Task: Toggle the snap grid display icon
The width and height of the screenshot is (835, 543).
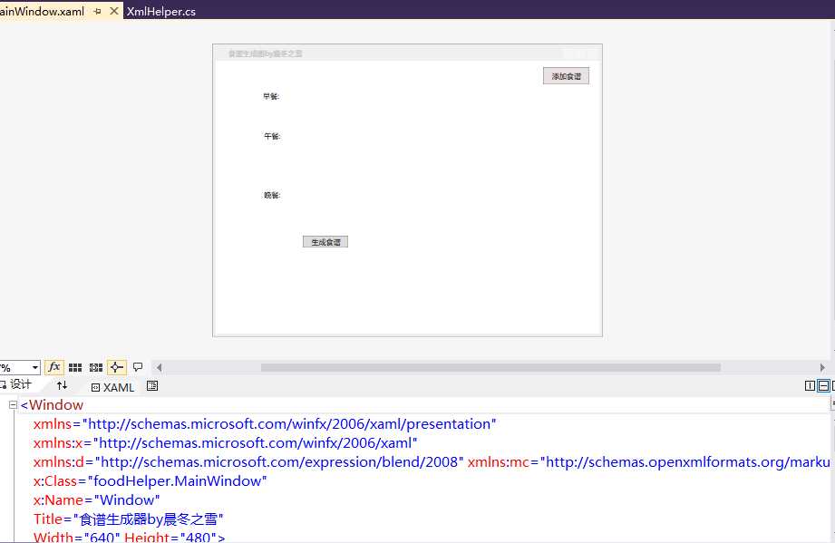Action: [x=75, y=367]
